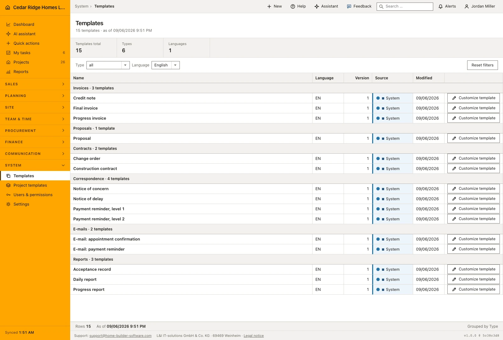The width and height of the screenshot is (503, 340).
Task: Click the pencil icon in Credit note row
Action: [454, 98]
